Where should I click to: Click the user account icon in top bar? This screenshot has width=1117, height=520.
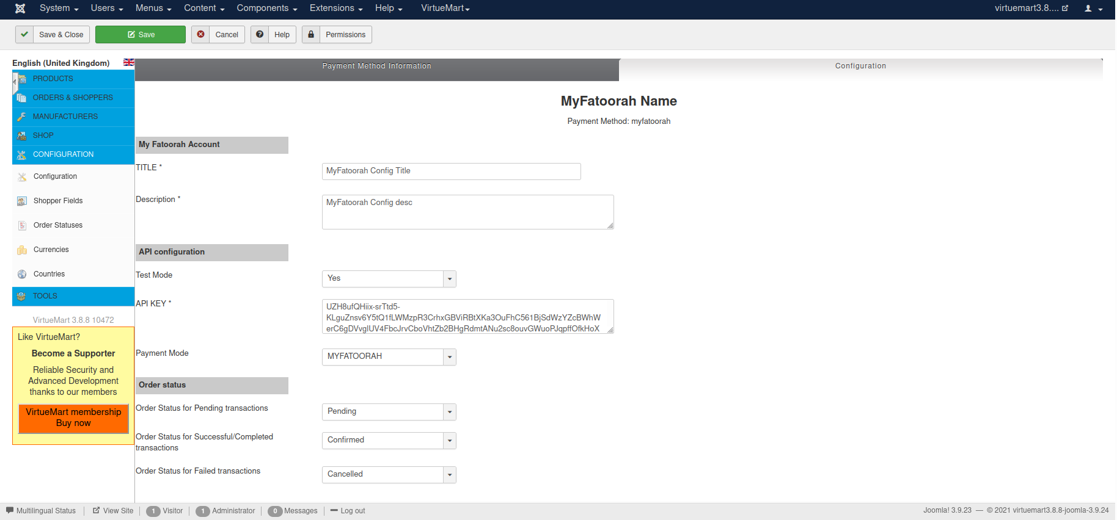click(x=1088, y=9)
